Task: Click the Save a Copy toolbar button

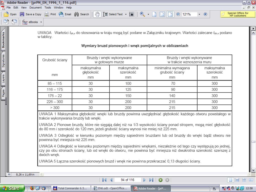Action: pyautogui.click(x=30, y=14)
